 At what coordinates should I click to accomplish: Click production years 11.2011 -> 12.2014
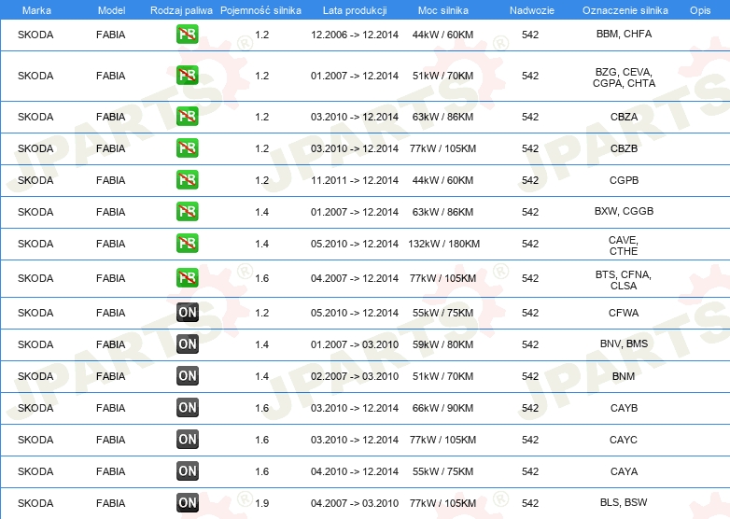coord(355,179)
